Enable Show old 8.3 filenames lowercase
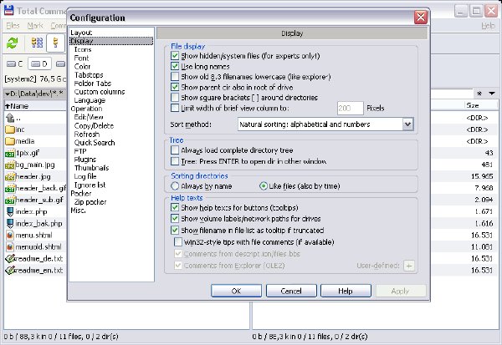The image size is (502, 345). pyautogui.click(x=175, y=76)
